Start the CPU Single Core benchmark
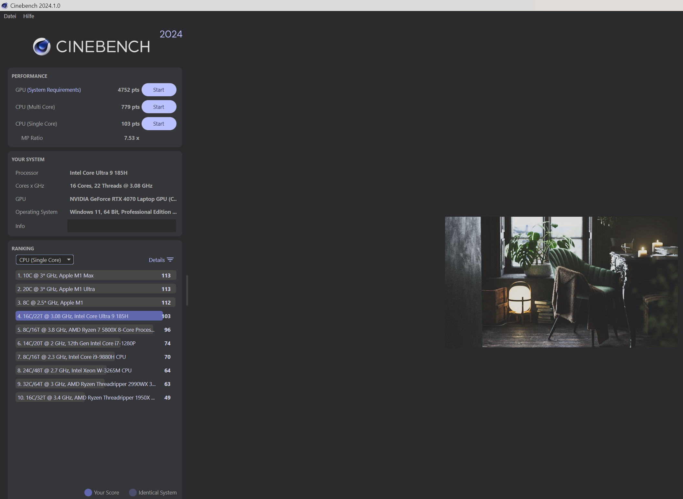This screenshot has width=683, height=499. click(x=159, y=123)
